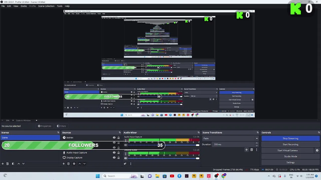Open Chrome from the taskbar

point(223,176)
